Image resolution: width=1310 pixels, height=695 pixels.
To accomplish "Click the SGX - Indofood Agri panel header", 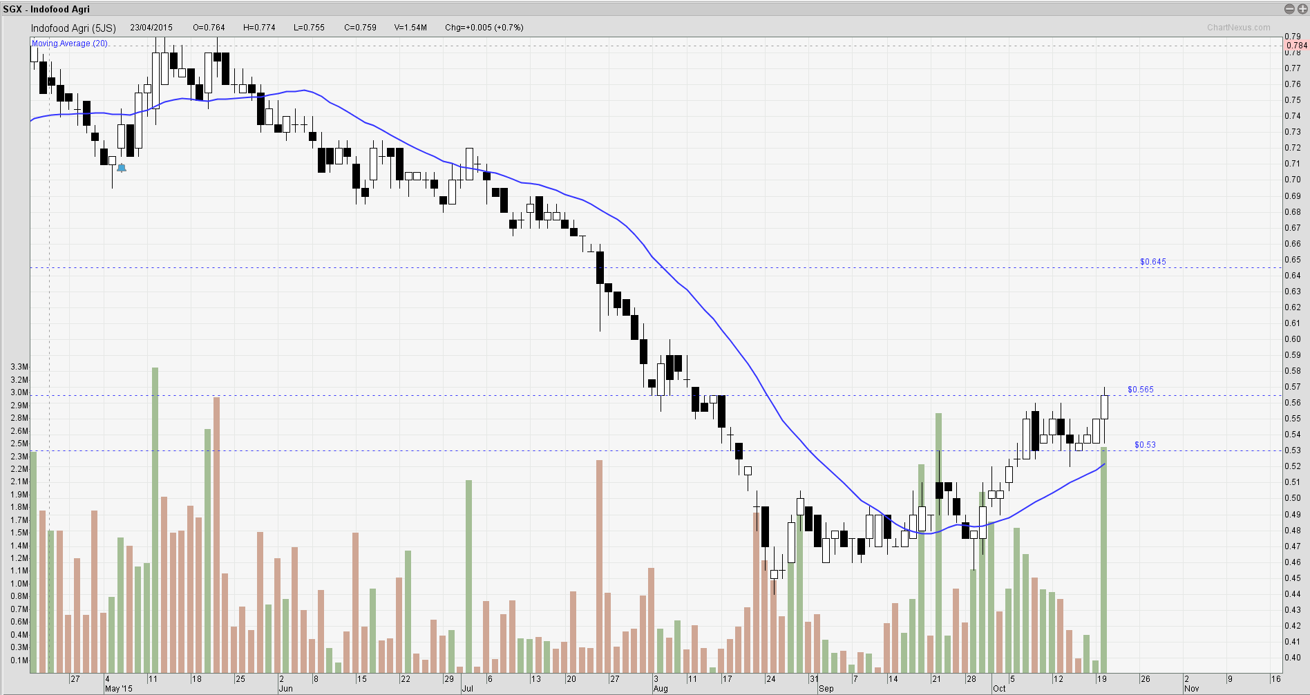I will click(46, 9).
